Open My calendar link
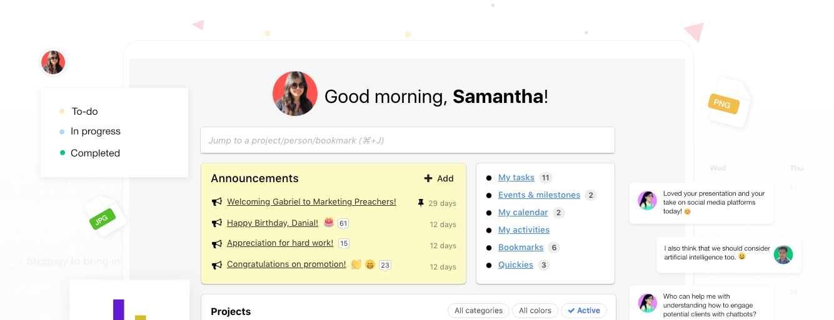834x320 pixels. point(523,213)
